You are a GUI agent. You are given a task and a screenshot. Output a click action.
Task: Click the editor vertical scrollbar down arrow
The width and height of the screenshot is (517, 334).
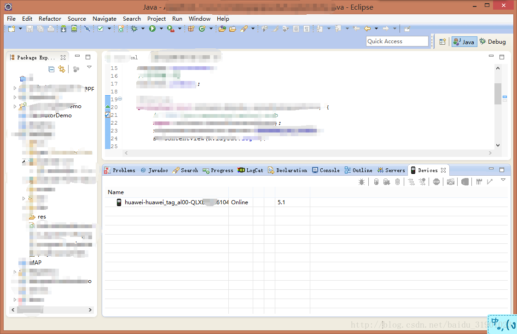pyautogui.click(x=498, y=145)
